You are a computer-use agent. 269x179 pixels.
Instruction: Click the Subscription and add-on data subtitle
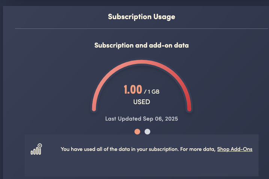(x=141, y=45)
